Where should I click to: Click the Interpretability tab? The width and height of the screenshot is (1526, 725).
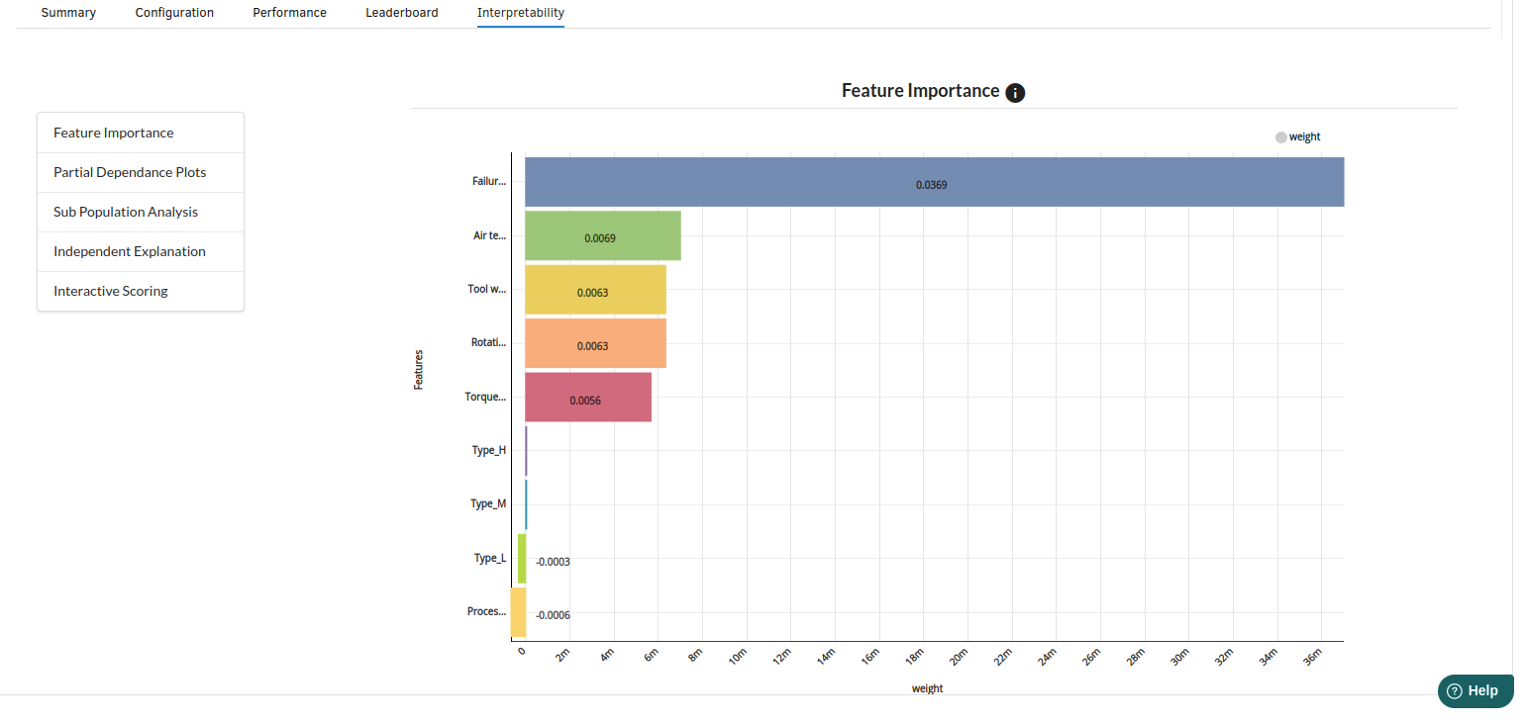coord(520,13)
